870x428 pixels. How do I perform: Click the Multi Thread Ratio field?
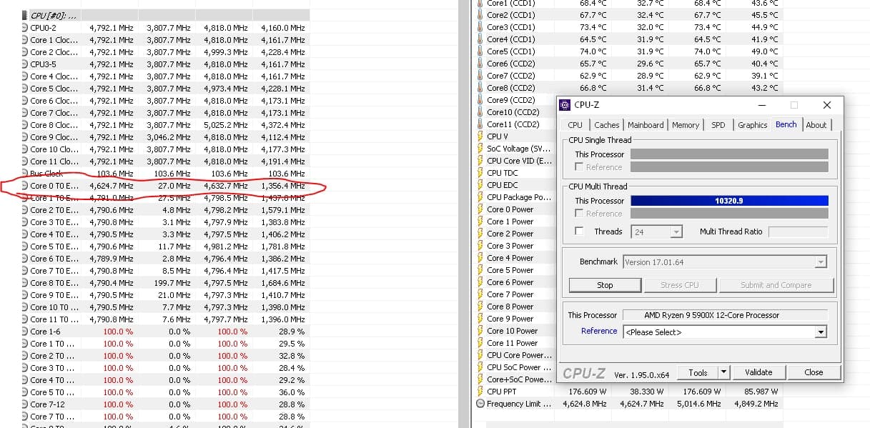coord(798,232)
